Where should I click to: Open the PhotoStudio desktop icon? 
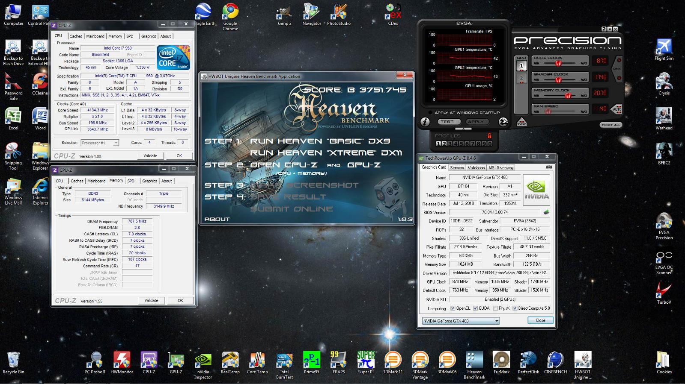[339, 15]
